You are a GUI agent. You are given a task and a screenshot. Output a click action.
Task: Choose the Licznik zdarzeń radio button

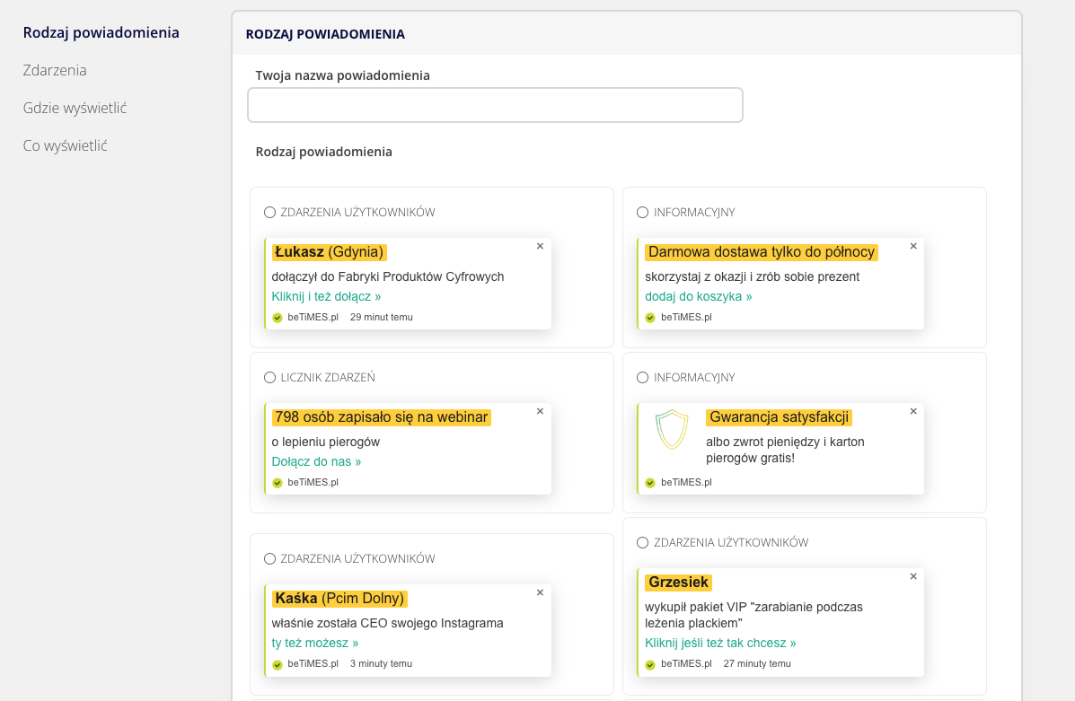point(269,378)
